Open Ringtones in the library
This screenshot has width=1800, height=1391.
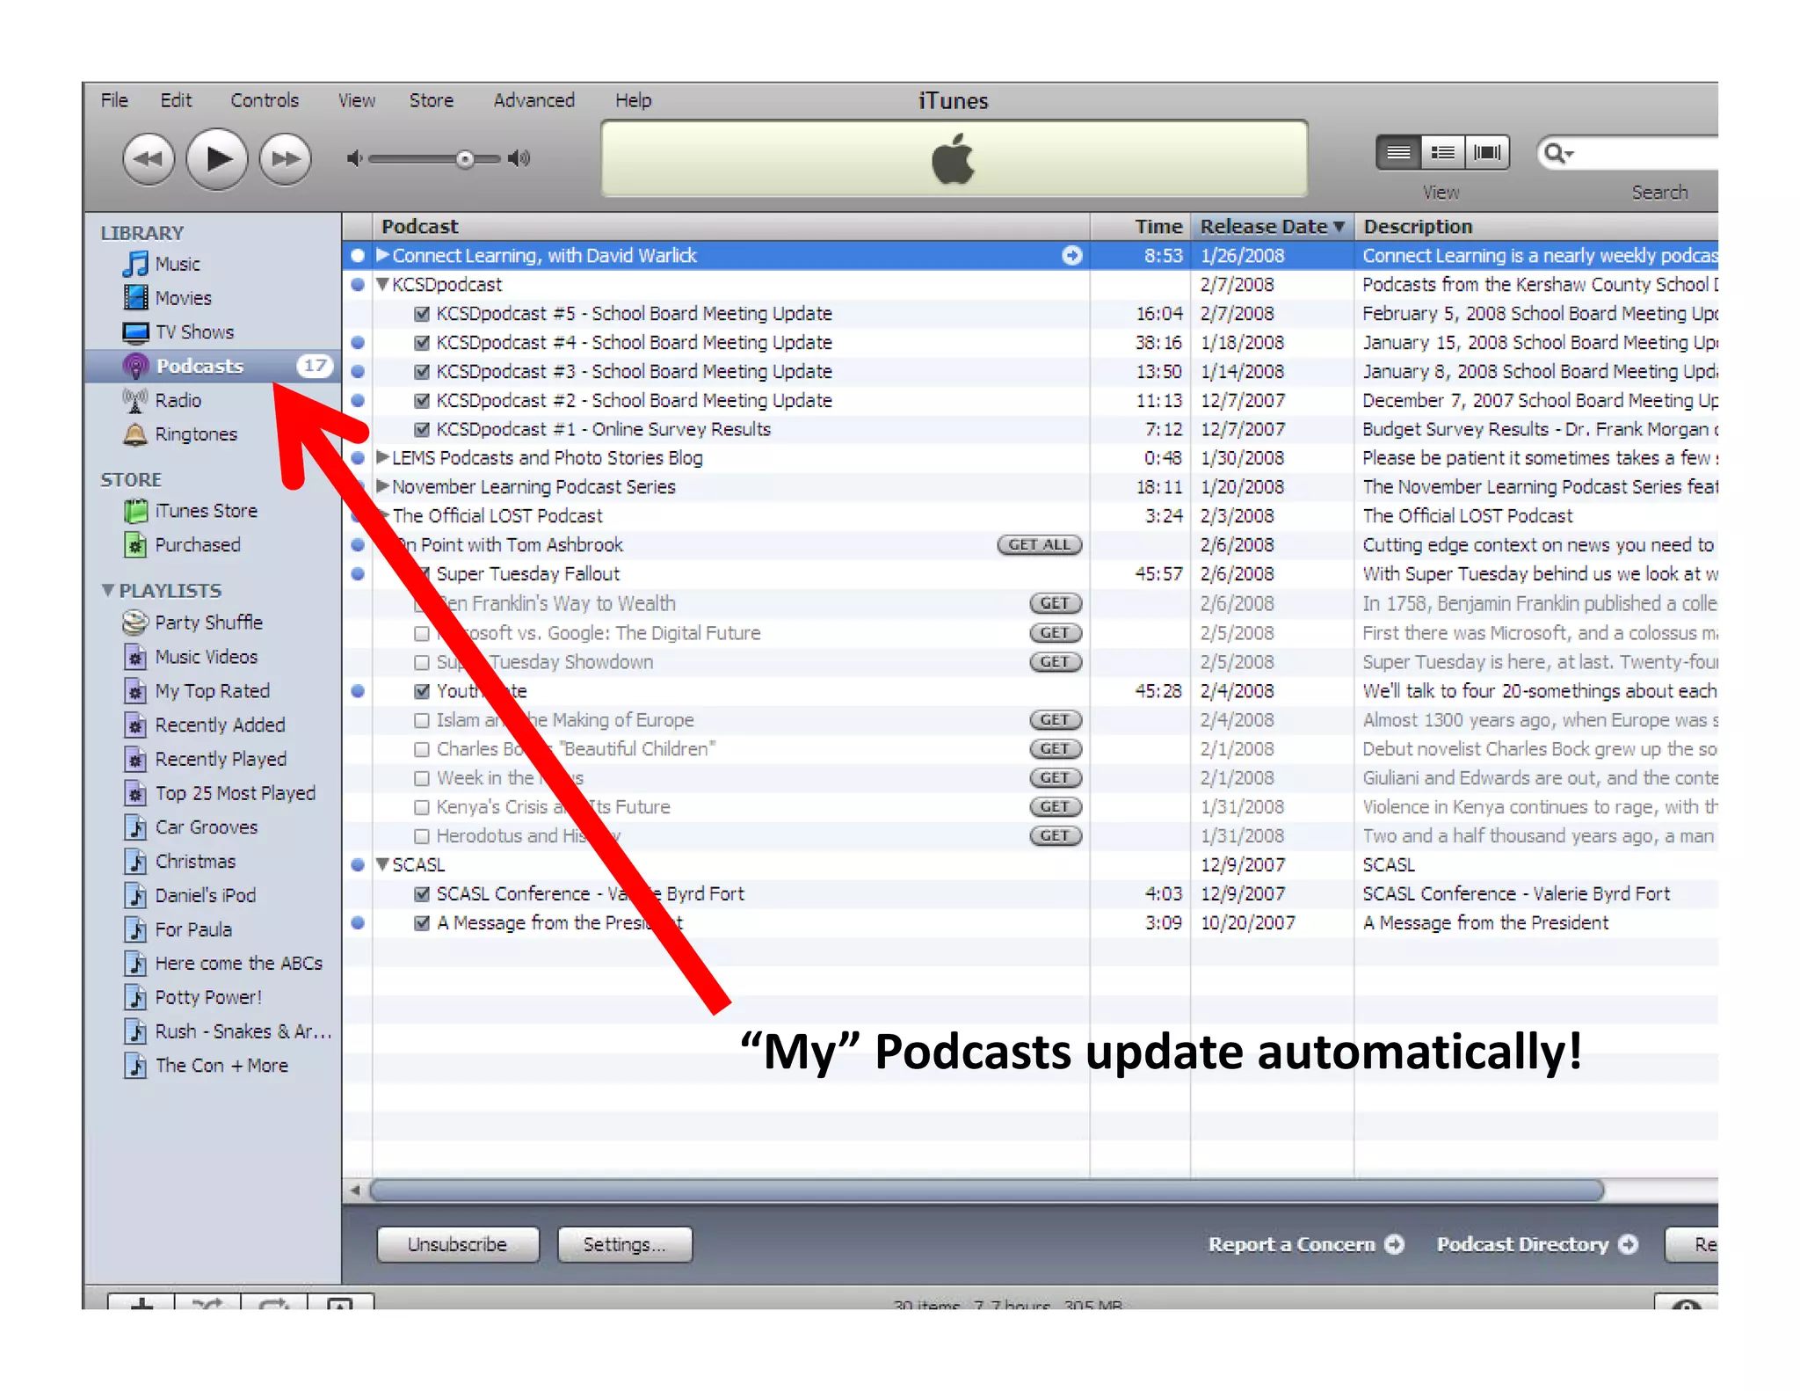tap(195, 434)
